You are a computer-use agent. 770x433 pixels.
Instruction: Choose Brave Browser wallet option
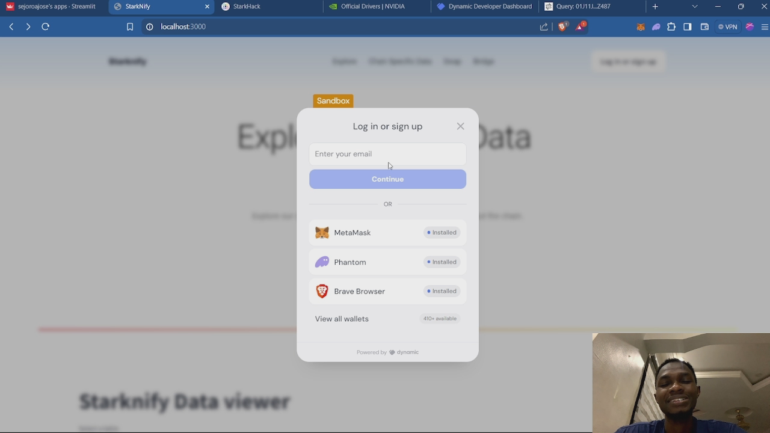coord(387,291)
